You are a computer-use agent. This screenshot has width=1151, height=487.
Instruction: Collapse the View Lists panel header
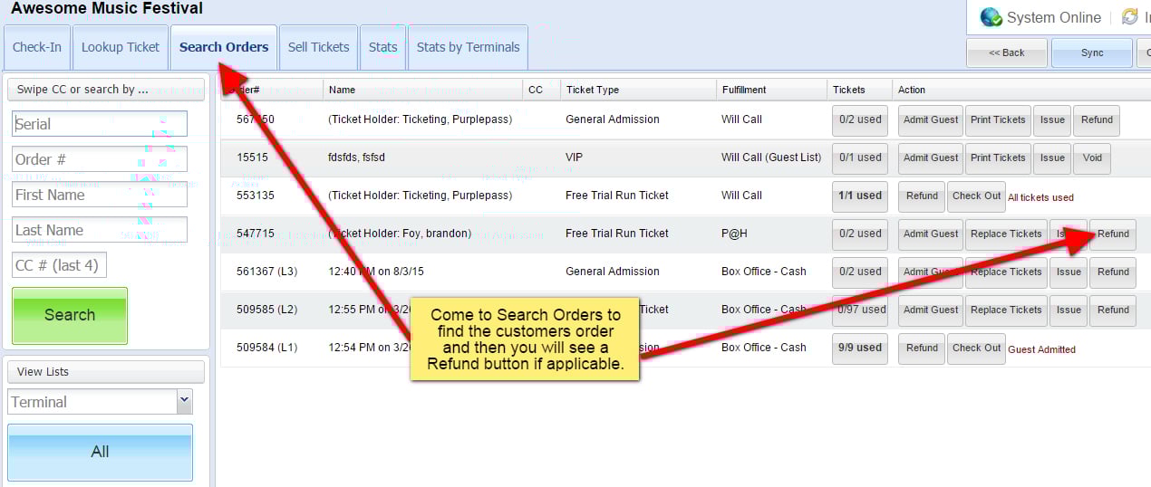[x=106, y=372]
